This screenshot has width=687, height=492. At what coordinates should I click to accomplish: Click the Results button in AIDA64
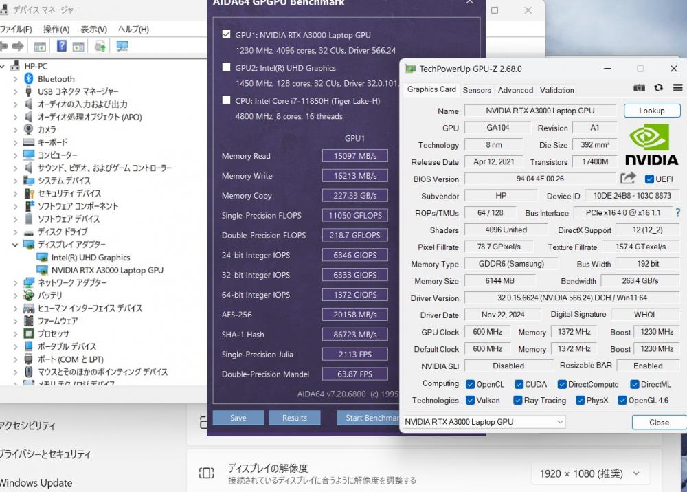[294, 418]
